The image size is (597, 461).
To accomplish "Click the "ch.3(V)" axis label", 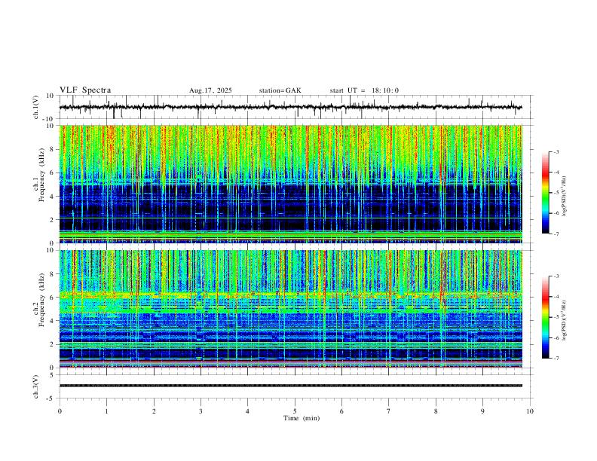I will (x=36, y=386).
